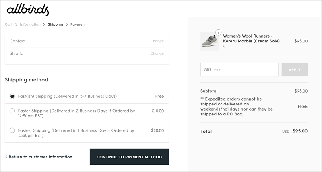Choose Fastest Shipping $20.00 radio option
Screen dimensions: 322x172
[x=12, y=130]
